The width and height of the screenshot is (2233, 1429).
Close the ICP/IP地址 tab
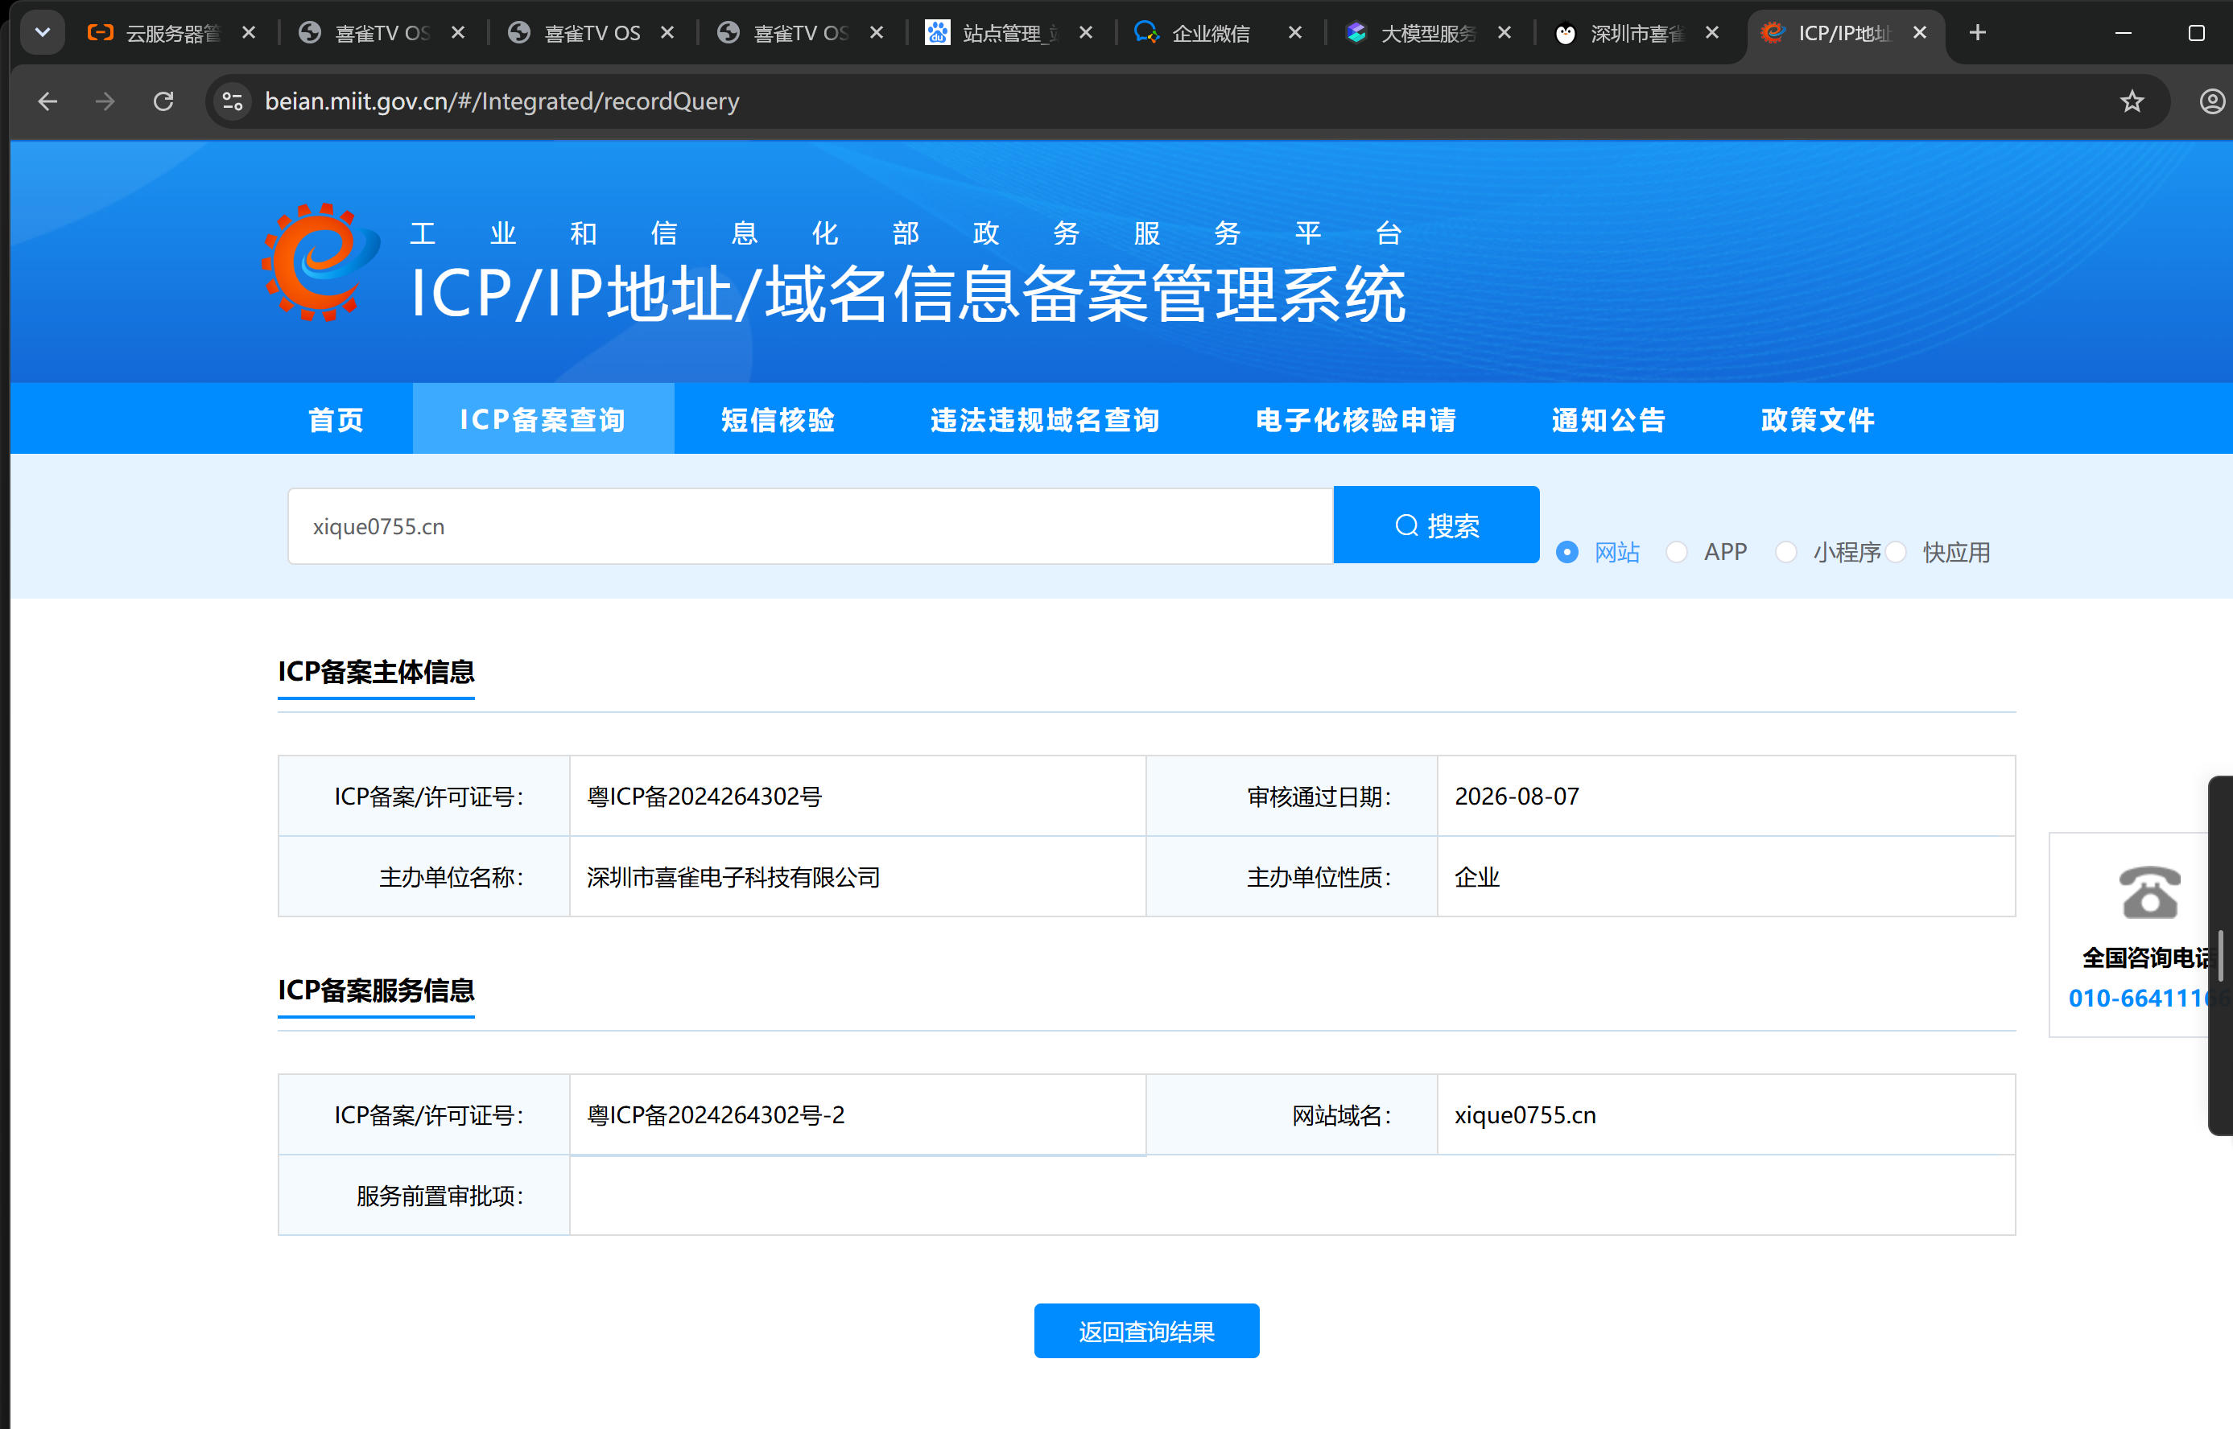coord(1920,32)
